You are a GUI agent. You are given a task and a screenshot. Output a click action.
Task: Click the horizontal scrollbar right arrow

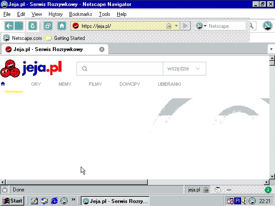click(267, 182)
